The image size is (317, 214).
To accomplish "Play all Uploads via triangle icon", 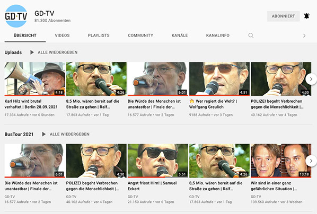I will pos(32,52).
